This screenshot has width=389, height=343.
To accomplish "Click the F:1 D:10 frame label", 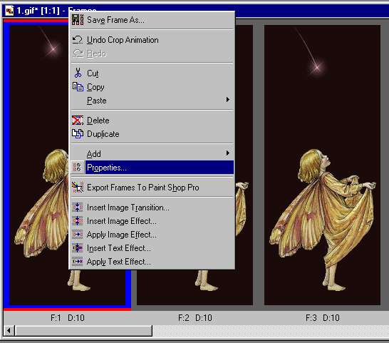I will (68, 317).
